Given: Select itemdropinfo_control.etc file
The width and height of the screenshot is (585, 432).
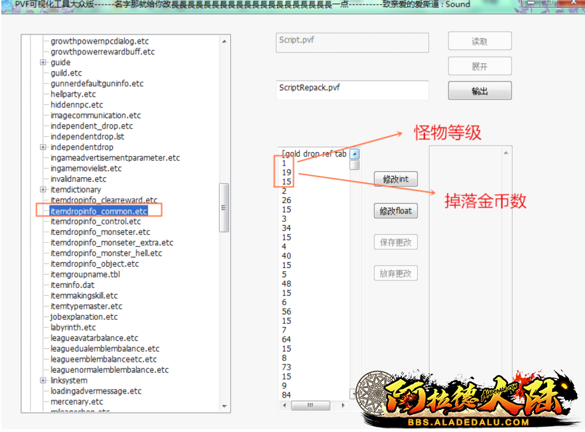Looking at the screenshot, I should point(96,222).
